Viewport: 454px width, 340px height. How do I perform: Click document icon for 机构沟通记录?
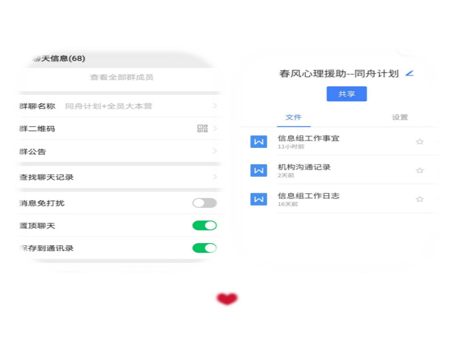pos(259,170)
